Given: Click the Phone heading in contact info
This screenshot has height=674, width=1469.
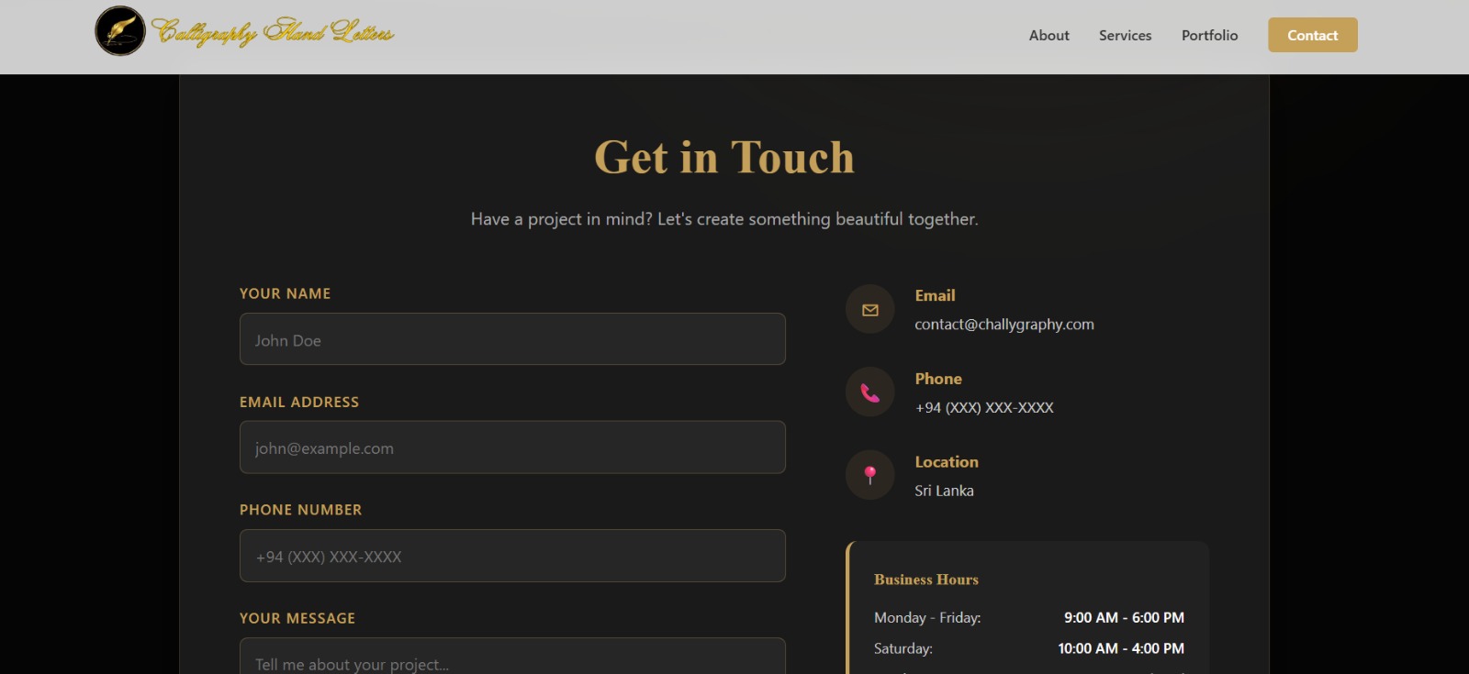Looking at the screenshot, I should tap(938, 379).
